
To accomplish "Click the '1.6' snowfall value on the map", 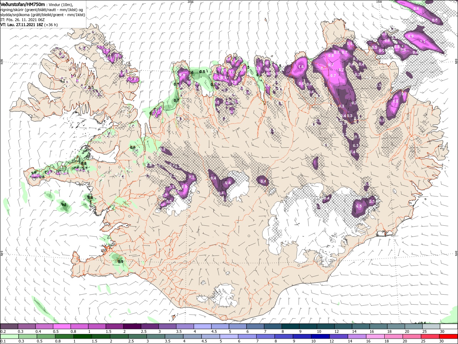I will [301, 67].
